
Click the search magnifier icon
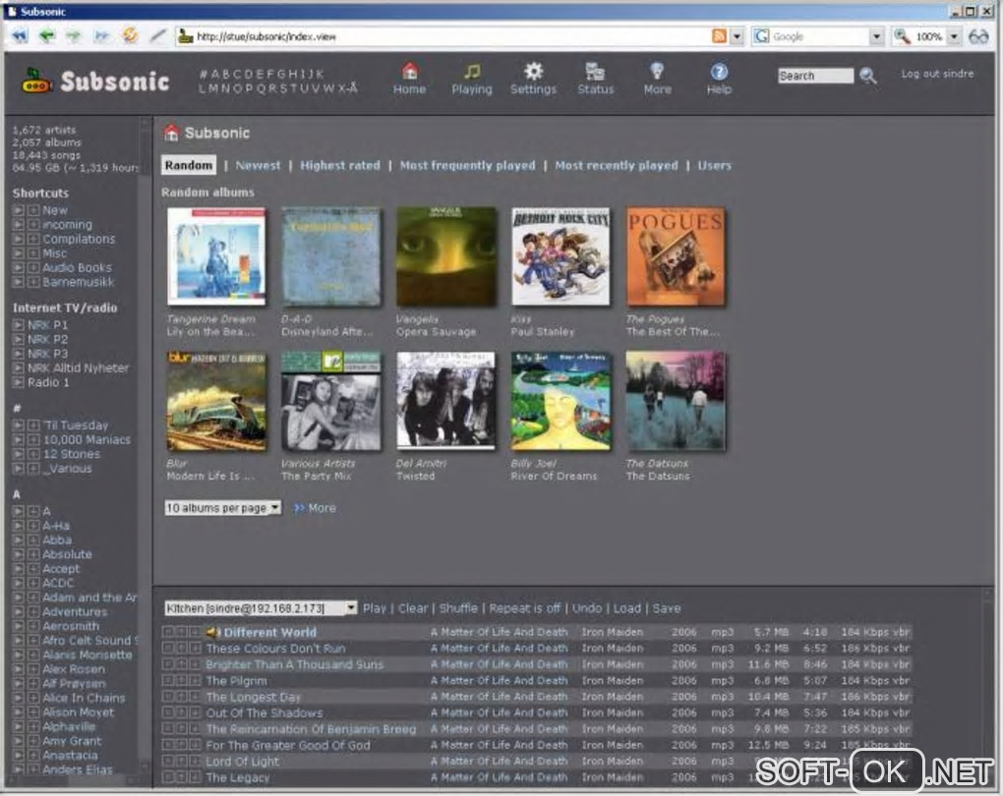[x=868, y=76]
